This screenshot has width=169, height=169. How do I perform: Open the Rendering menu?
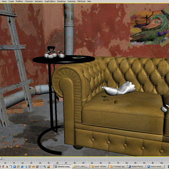61,1
